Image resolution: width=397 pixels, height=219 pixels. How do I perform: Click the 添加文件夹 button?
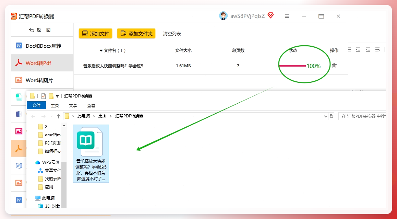pyautogui.click(x=136, y=33)
